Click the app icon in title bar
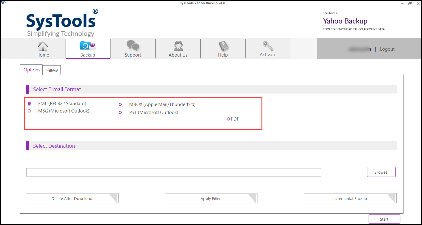The image size is (422, 225). pos(3,3)
